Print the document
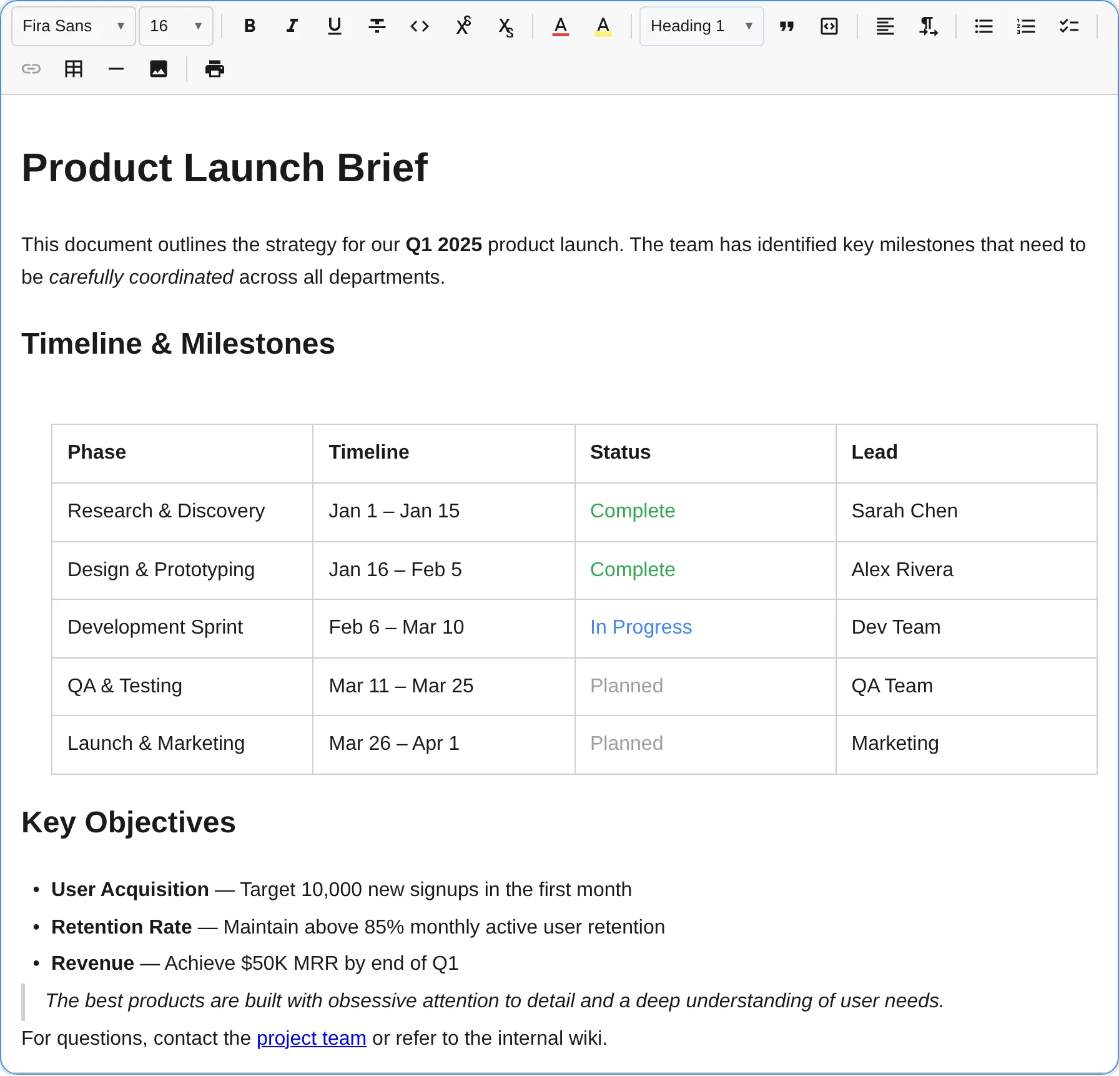The image size is (1119, 1076). [214, 69]
